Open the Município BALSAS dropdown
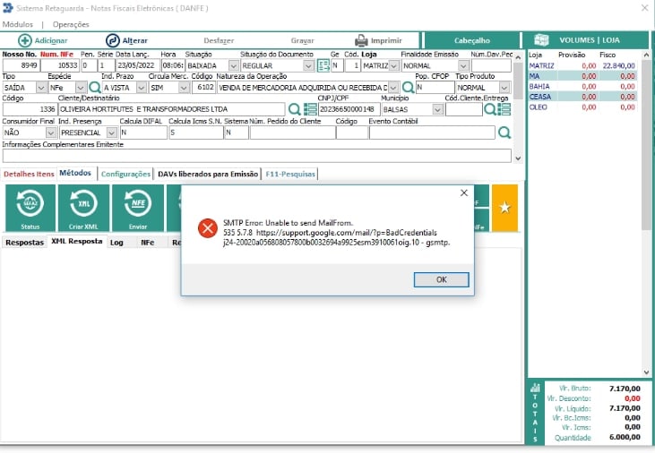This screenshot has width=655, height=453. (x=438, y=109)
